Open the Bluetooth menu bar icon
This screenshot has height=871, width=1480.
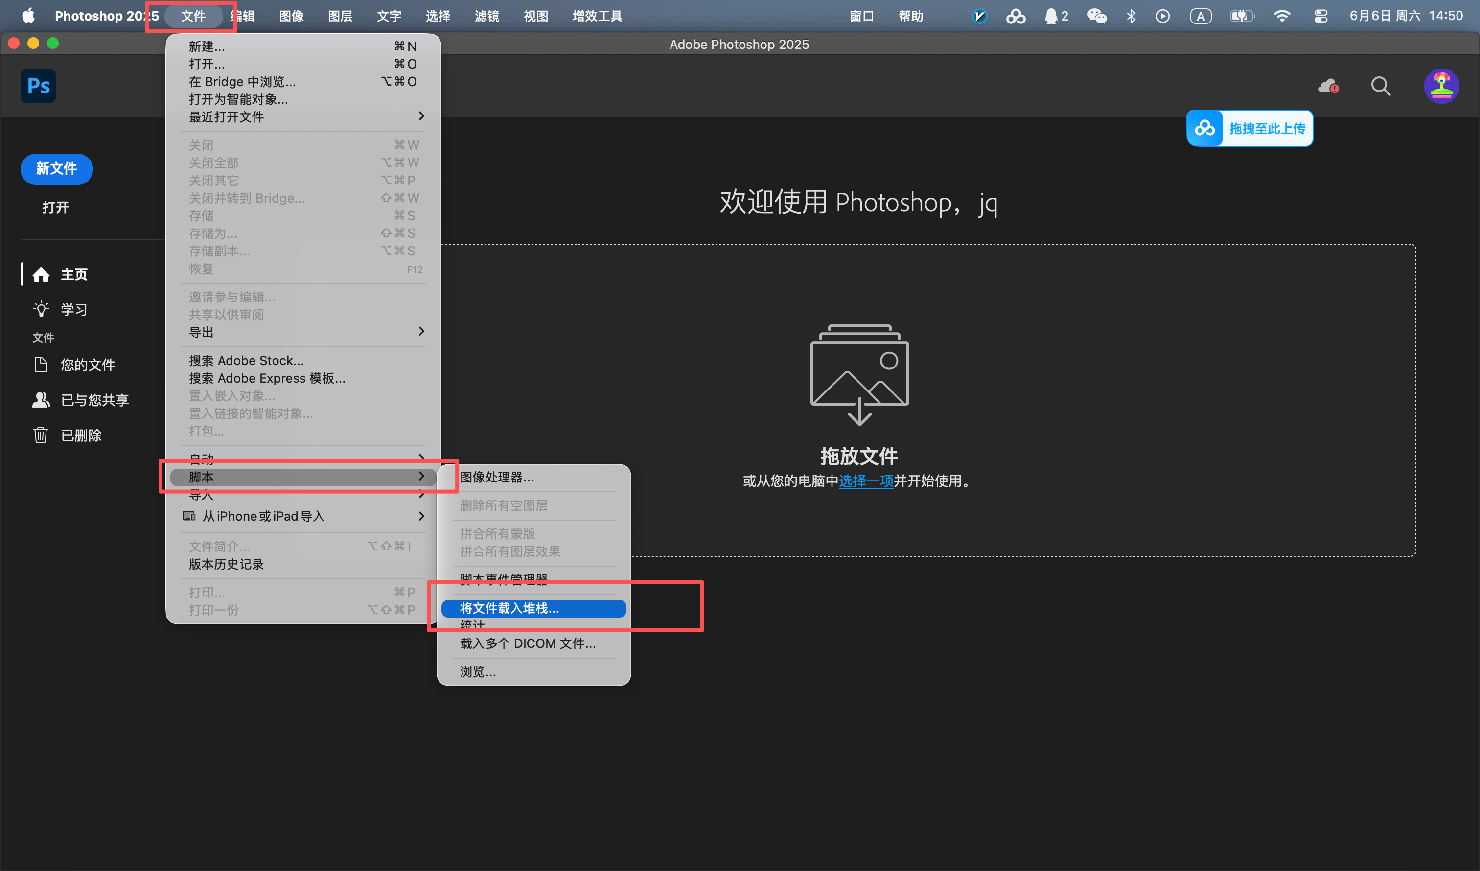[x=1131, y=16]
